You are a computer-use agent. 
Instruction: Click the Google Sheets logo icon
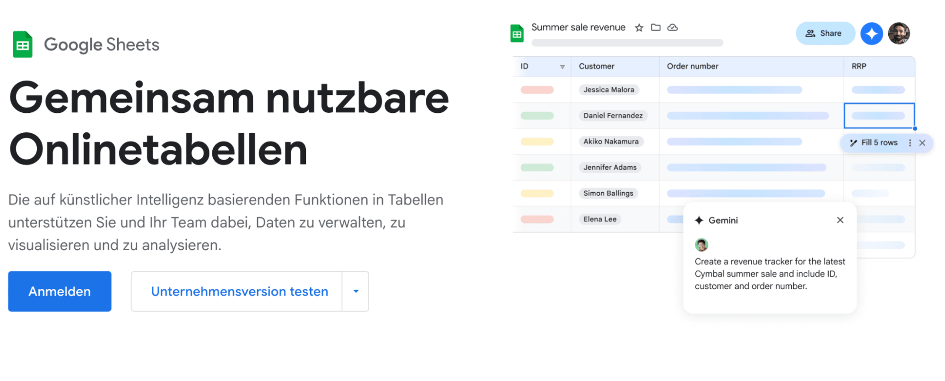22,44
